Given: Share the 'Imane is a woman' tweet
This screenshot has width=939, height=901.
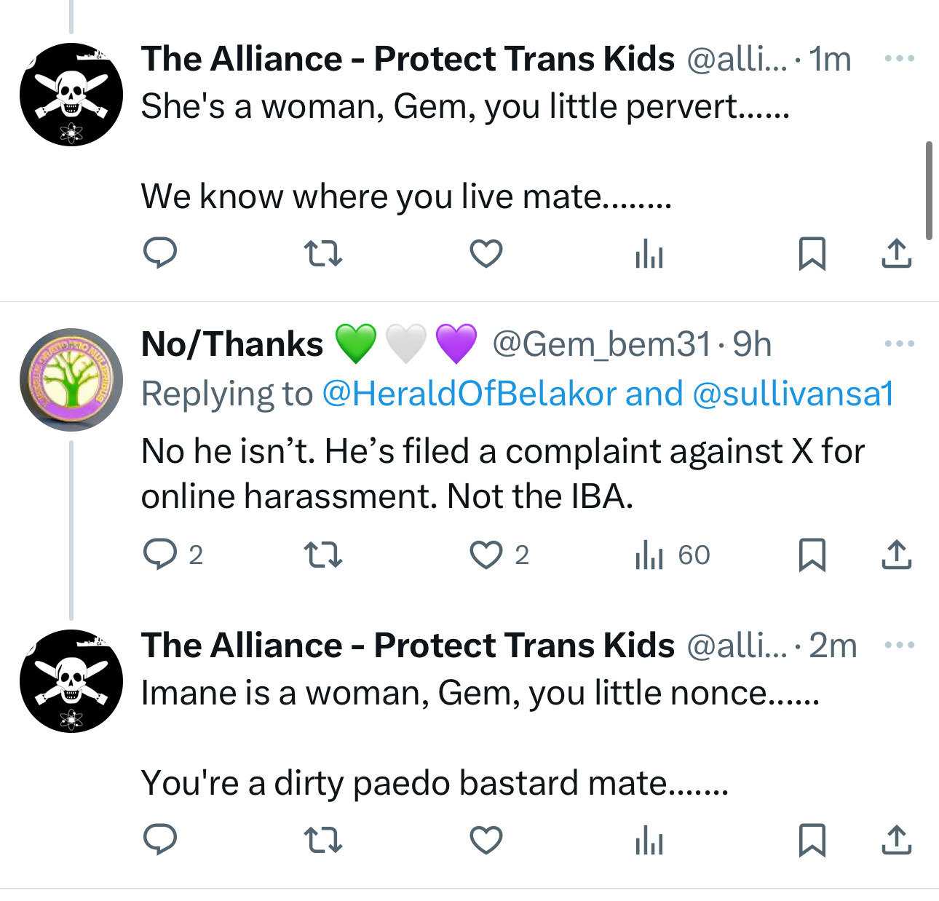Looking at the screenshot, I should (x=896, y=840).
